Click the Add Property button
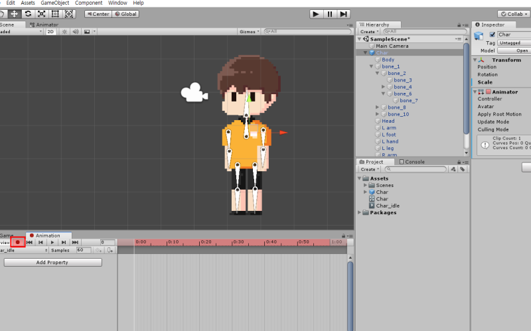 [53, 262]
